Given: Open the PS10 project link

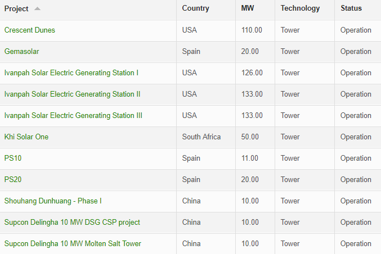Looking at the screenshot, I should [13, 158].
